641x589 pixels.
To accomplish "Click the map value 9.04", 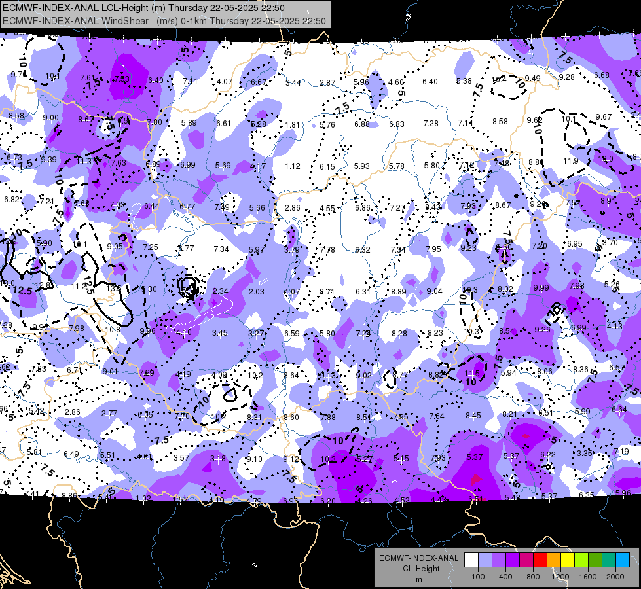I will pyautogui.click(x=434, y=291).
